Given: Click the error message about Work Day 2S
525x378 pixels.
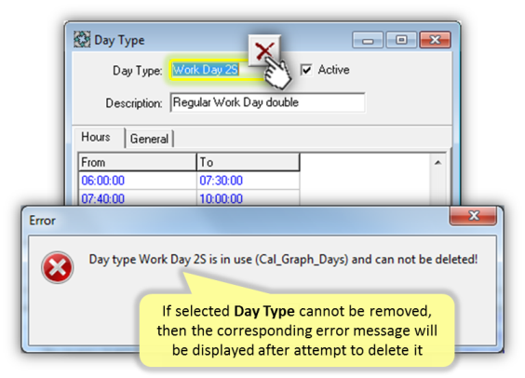Looking at the screenshot, I should pyautogui.click(x=283, y=260).
